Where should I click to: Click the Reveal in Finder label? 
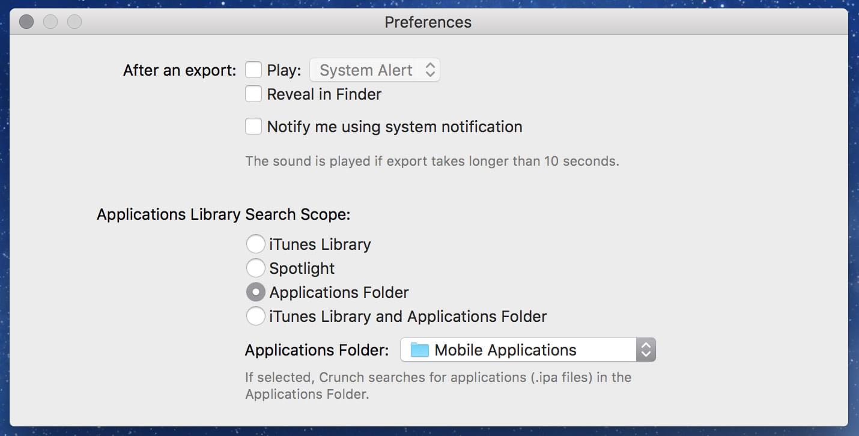324,94
